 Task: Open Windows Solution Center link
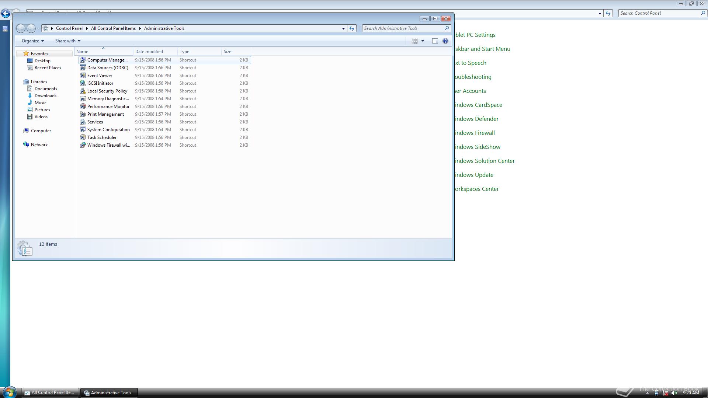tap(485, 161)
